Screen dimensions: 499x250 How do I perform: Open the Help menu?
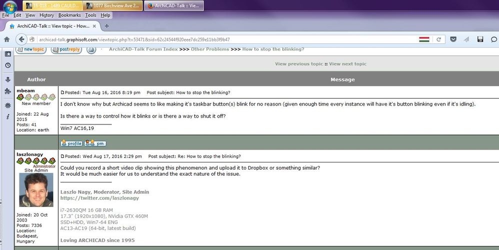[105, 15]
